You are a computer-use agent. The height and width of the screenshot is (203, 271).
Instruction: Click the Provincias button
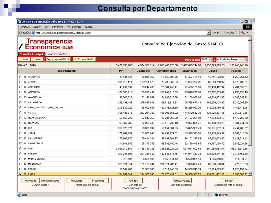(x=30, y=180)
